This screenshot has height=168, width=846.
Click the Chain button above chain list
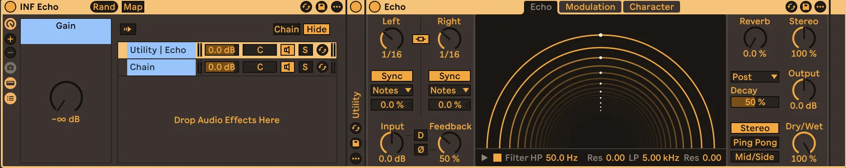coord(286,29)
